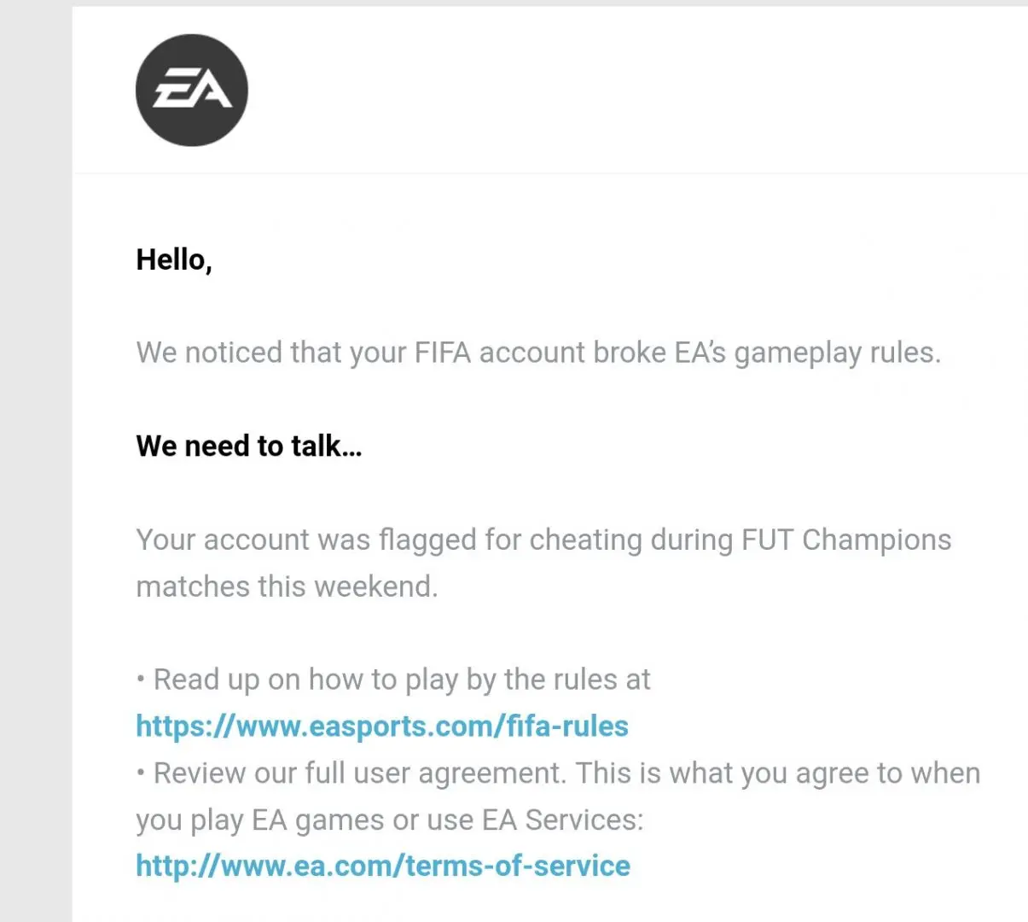Click "Read up on how to play by the rules at"
The width and height of the screenshot is (1028, 922).
402,680
